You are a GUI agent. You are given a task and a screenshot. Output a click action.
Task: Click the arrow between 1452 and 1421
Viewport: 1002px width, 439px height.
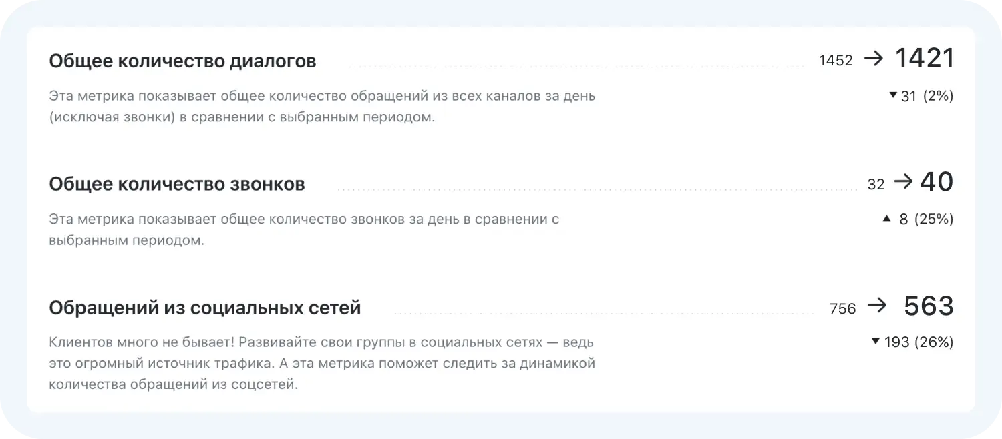(874, 59)
